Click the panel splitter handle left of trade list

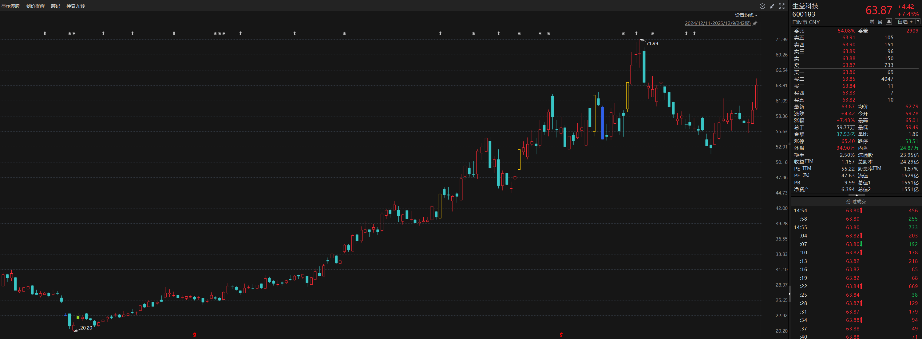[x=789, y=294]
